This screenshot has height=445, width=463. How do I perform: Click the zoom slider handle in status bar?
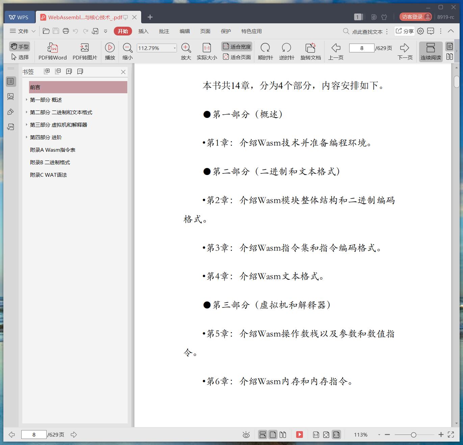point(413,435)
